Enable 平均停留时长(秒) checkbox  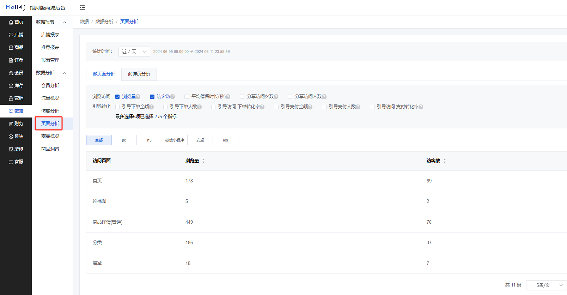click(x=187, y=97)
